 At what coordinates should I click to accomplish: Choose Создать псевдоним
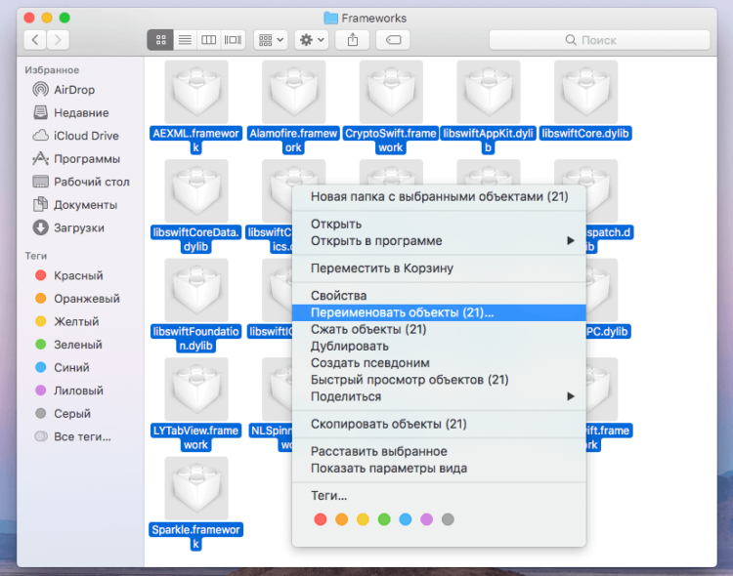click(x=439, y=363)
